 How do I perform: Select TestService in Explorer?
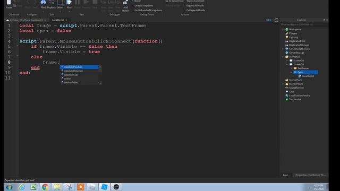pyautogui.click(x=295, y=100)
